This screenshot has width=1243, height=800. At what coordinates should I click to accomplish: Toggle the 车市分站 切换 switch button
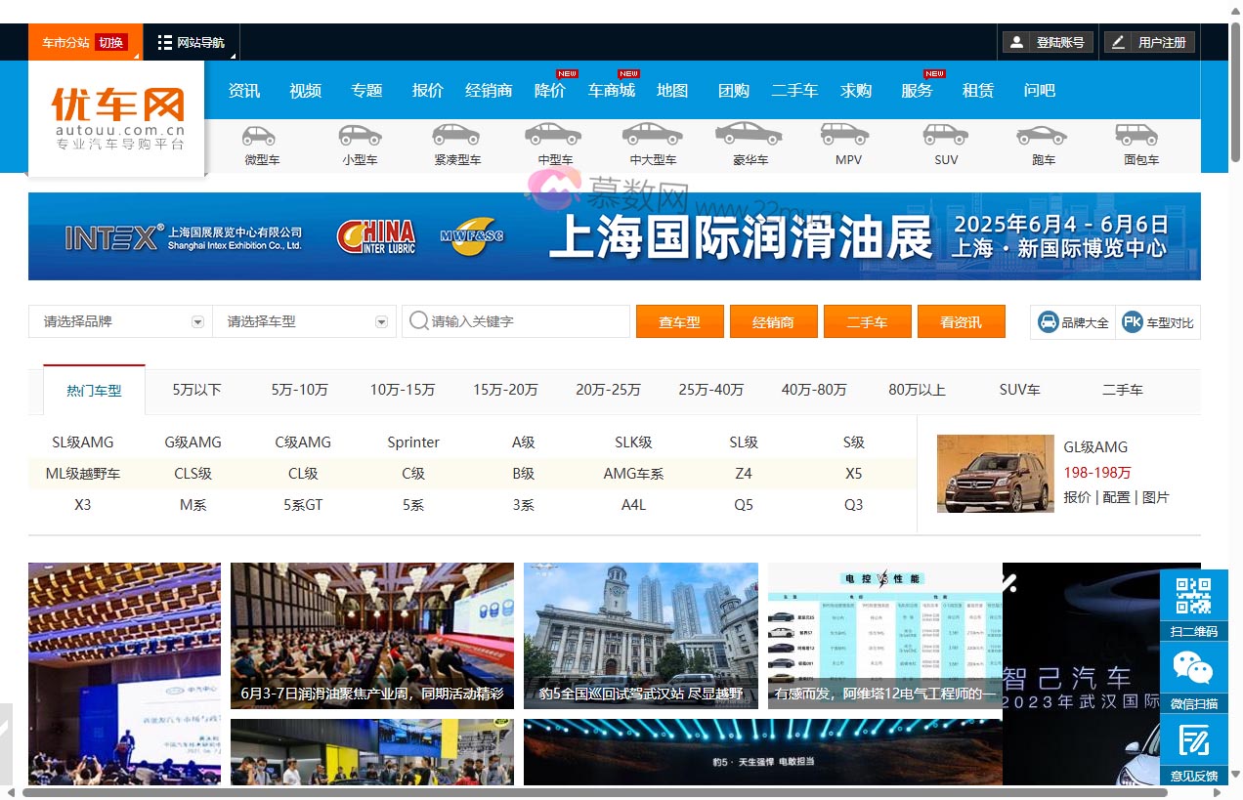coord(111,42)
